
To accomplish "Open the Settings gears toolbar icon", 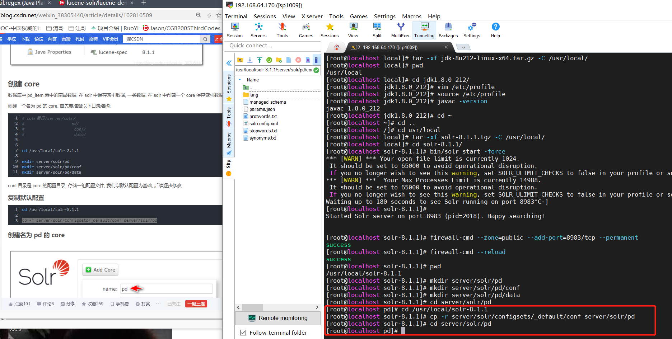I will coord(472,30).
